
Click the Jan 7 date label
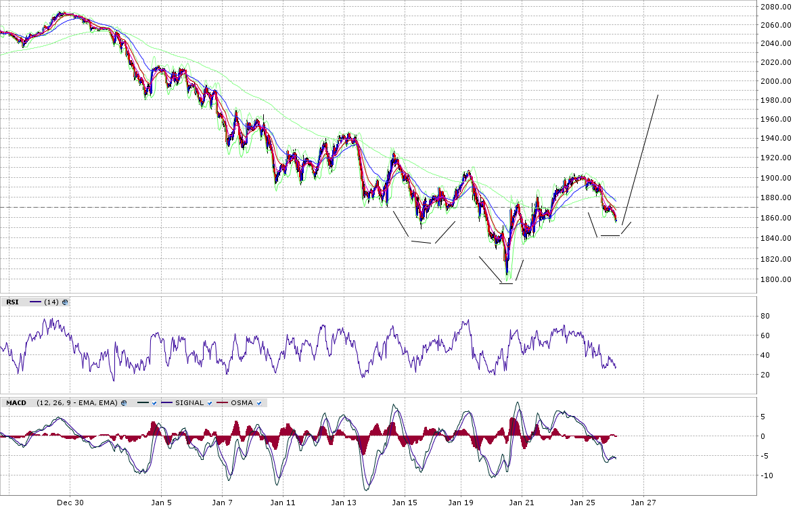click(x=222, y=503)
